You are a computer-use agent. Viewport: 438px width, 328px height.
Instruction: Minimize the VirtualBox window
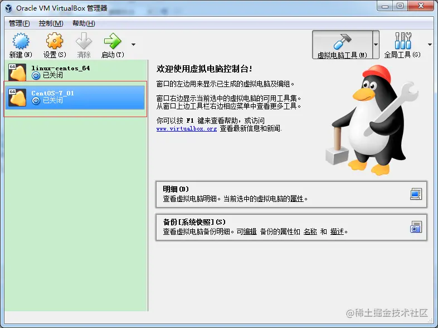click(x=385, y=6)
